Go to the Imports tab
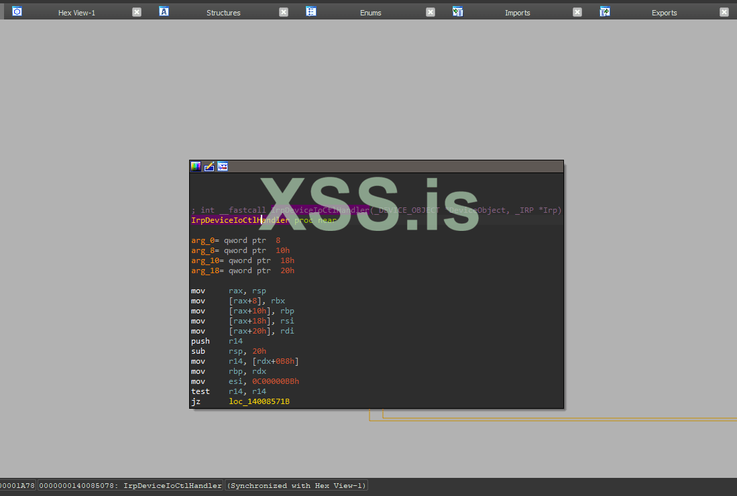This screenshot has height=496, width=737. pyautogui.click(x=517, y=13)
